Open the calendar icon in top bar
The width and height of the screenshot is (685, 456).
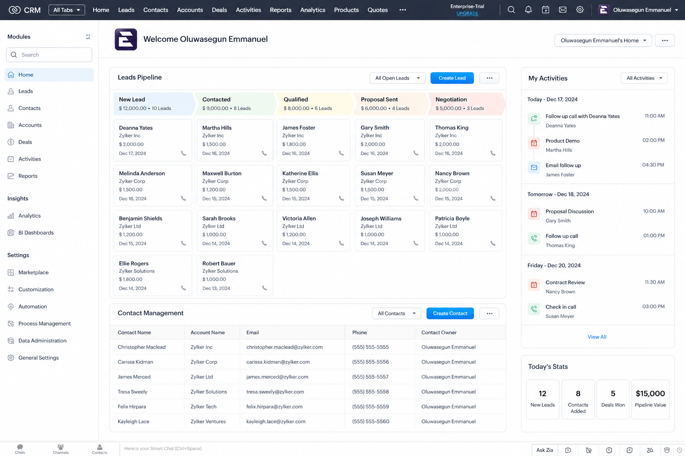click(545, 10)
